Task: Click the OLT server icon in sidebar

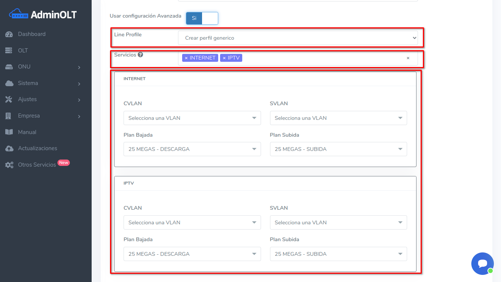Action: (x=9, y=51)
